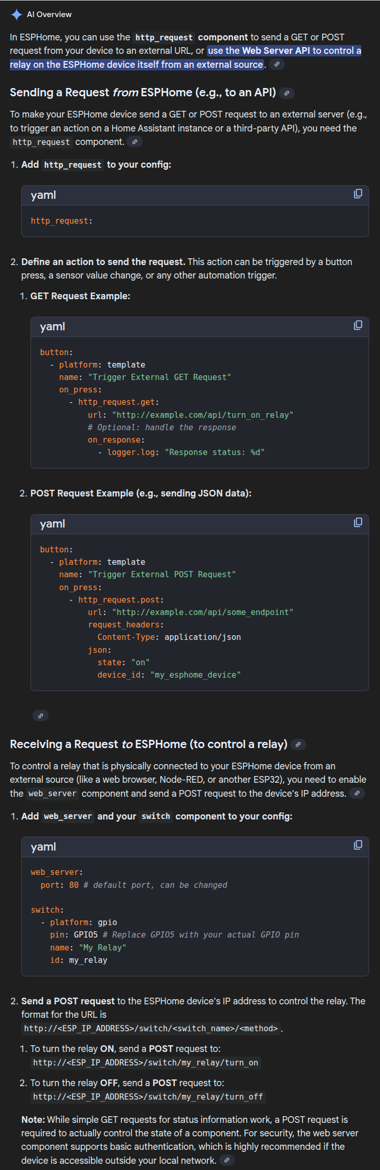Click source link after 'http_request component.' paragraph
The height and width of the screenshot is (1170, 380).
click(135, 142)
